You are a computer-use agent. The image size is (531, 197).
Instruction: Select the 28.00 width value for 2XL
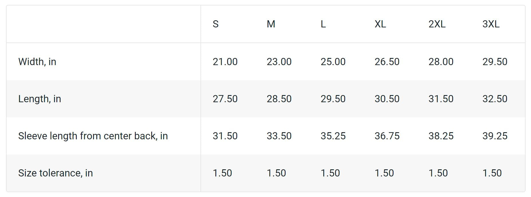point(441,62)
